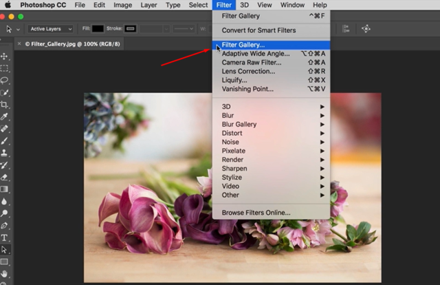440x285 pixels.
Task: Select the Move tool
Action: tap(4, 56)
